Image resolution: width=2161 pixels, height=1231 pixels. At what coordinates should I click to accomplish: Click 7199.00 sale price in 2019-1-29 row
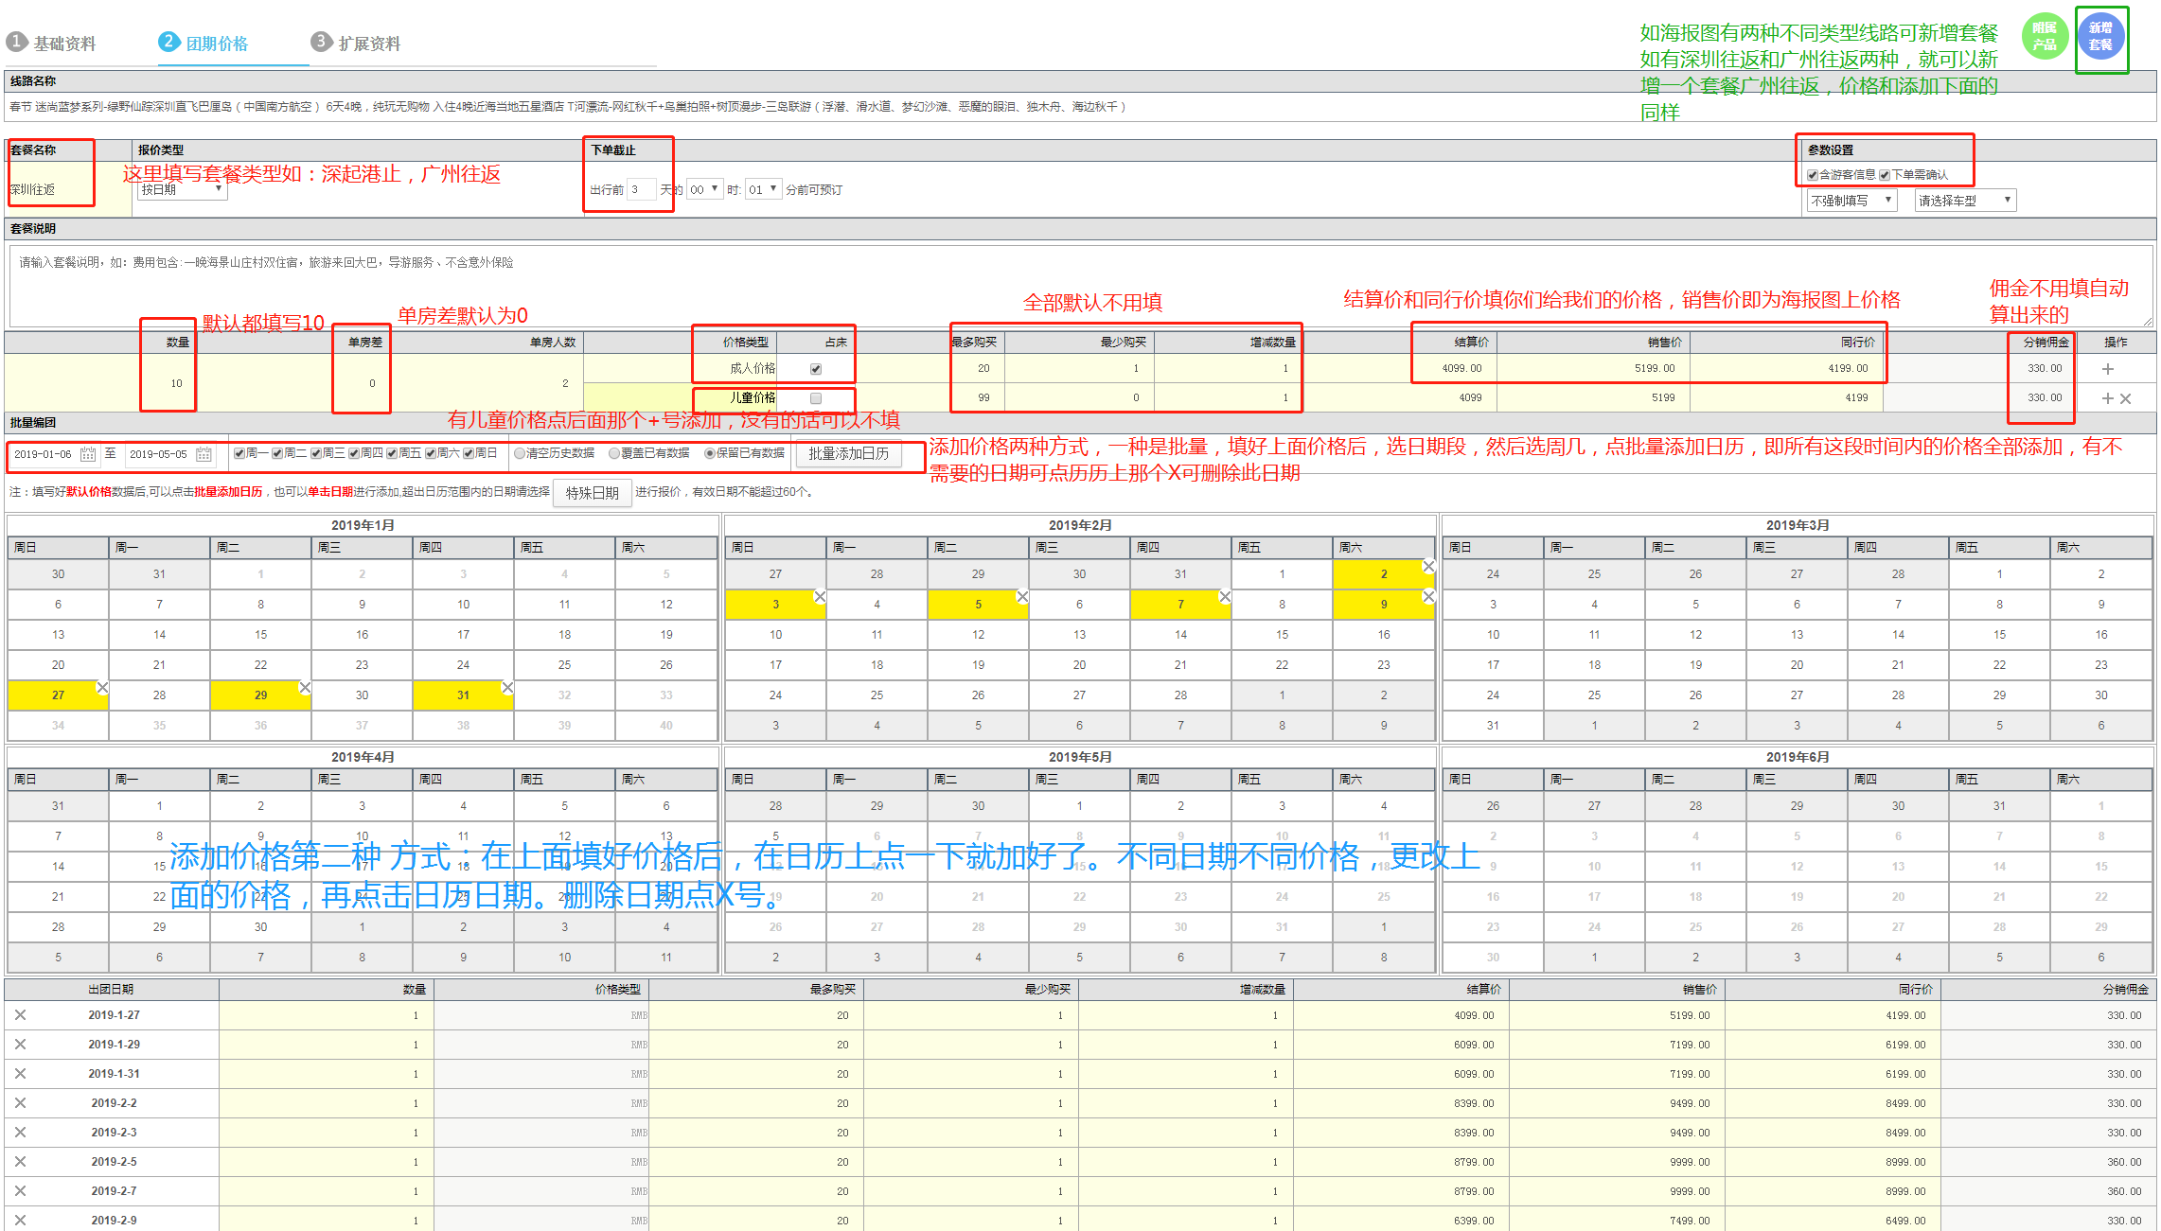pos(1617,1045)
